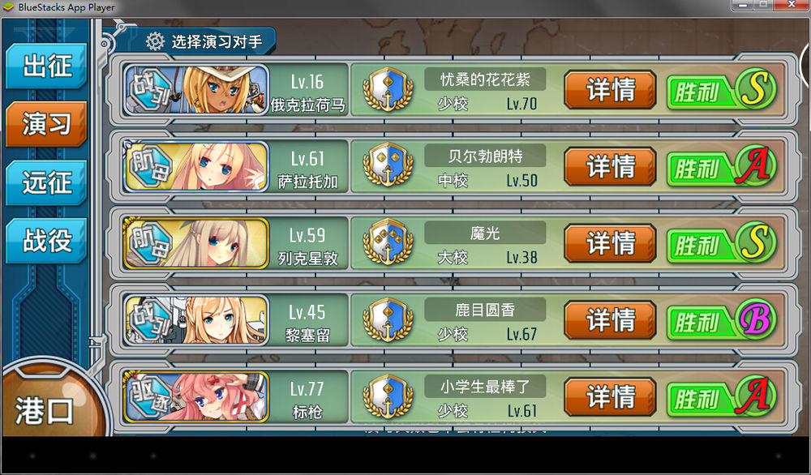Screen dimensions: 811x475
Task: Click 标枪 destroyer portrait thumbnail
Action: (196, 396)
